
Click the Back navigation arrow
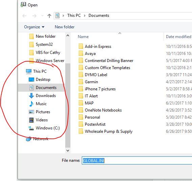coord(24,16)
